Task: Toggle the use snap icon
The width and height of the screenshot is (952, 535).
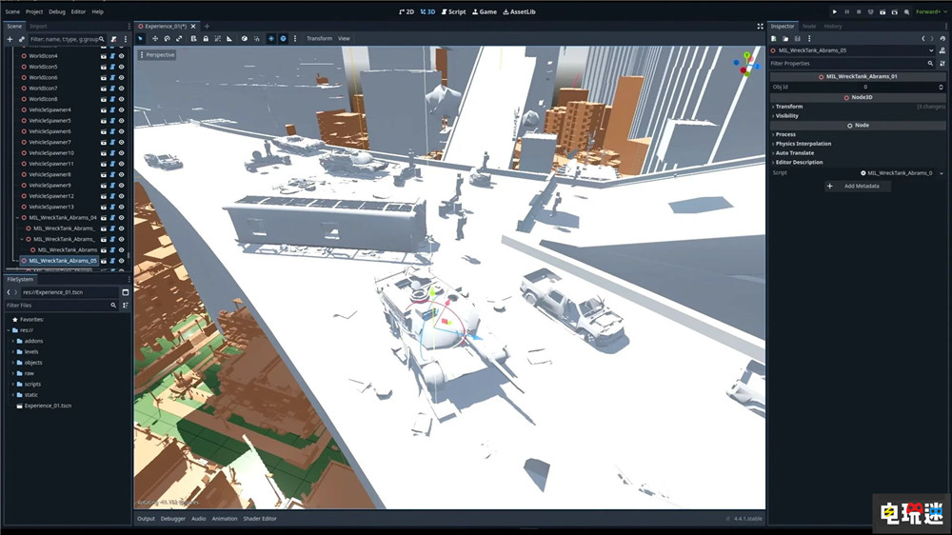Action: [256, 38]
